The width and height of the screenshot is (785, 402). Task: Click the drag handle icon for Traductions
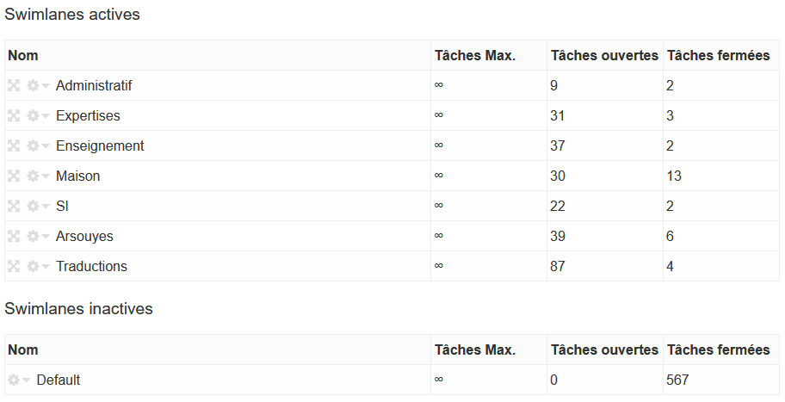[x=14, y=267]
